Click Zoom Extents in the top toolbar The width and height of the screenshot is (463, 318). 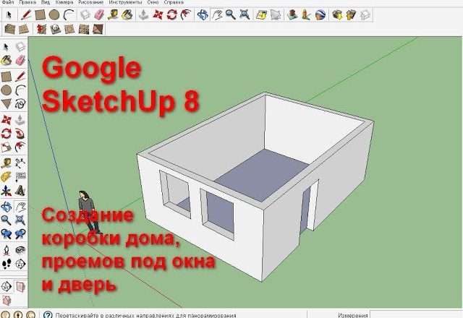pos(245,14)
